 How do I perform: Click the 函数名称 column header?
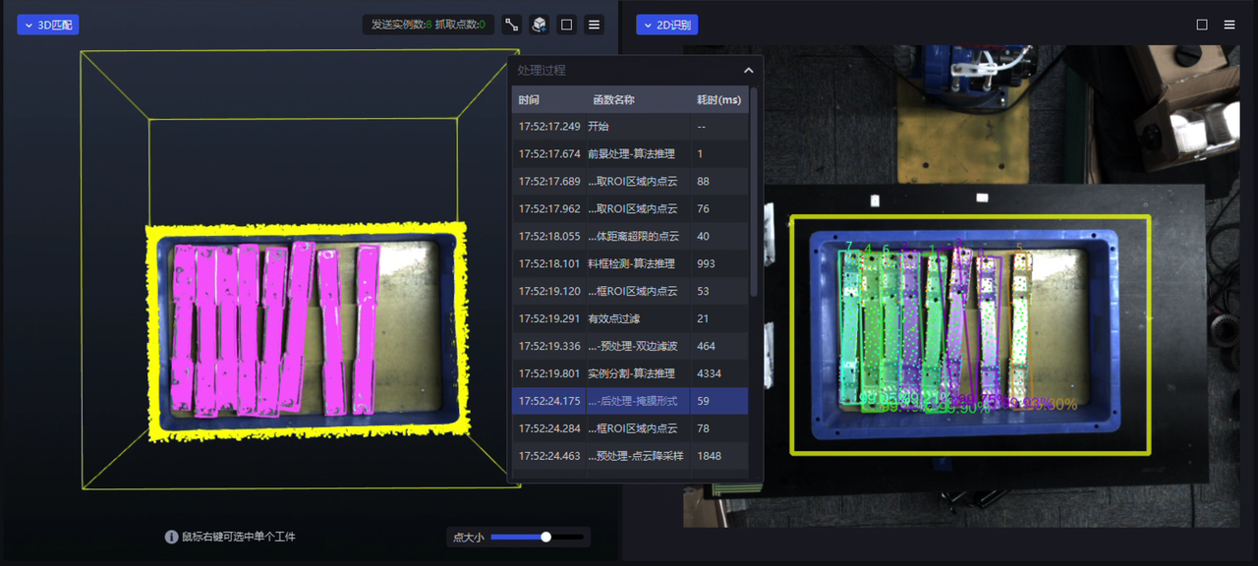[x=613, y=99]
